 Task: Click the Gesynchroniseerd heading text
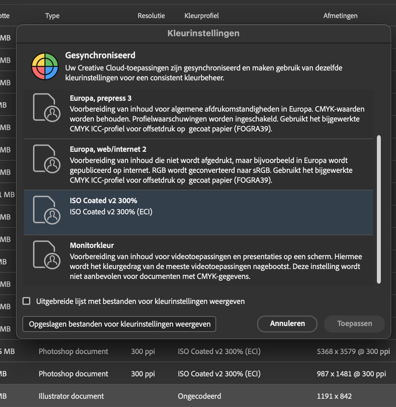click(x=100, y=55)
